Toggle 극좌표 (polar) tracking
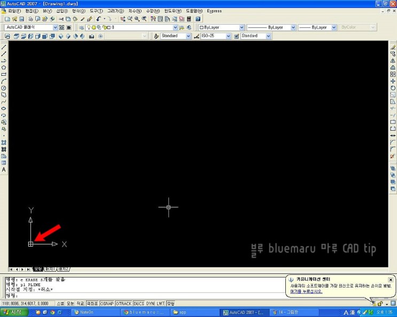 (92, 304)
